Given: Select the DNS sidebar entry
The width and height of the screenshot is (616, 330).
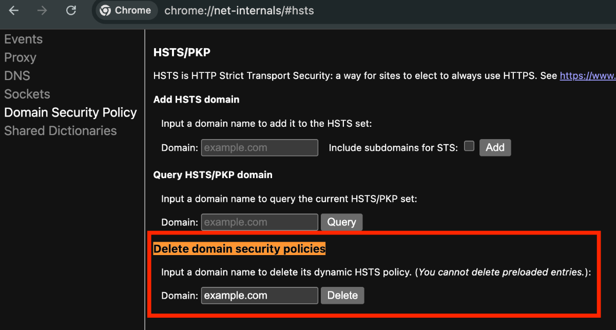Looking at the screenshot, I should pyautogui.click(x=17, y=75).
